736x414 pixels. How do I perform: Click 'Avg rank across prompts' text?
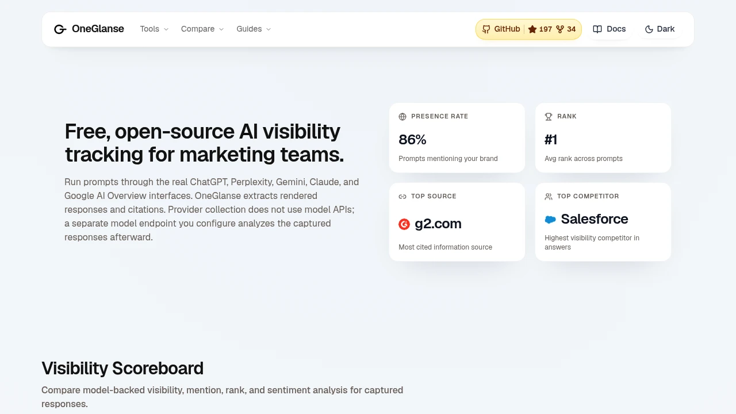pyautogui.click(x=584, y=159)
